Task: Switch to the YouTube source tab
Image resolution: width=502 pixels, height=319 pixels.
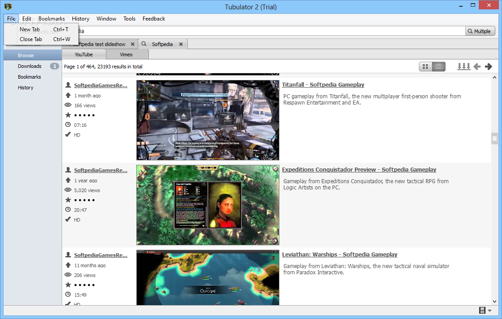Action: [84, 55]
